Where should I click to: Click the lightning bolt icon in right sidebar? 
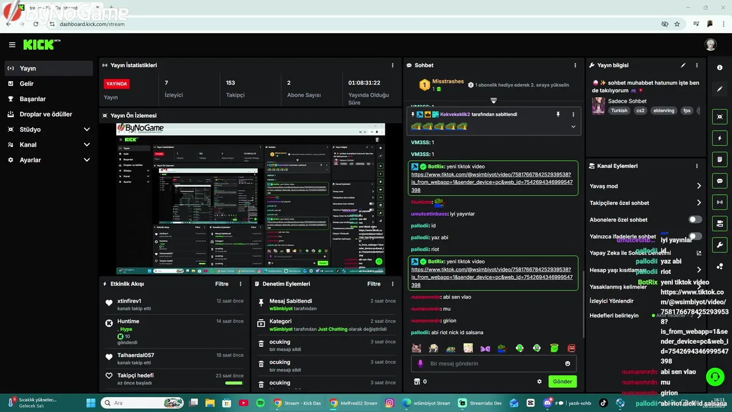click(x=719, y=138)
